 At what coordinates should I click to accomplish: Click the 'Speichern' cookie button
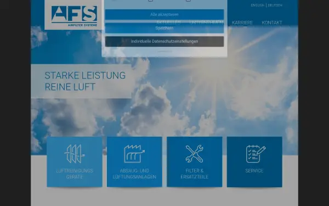point(164,28)
